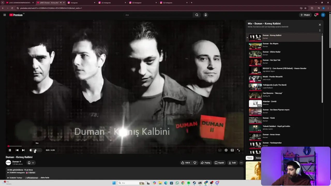Open Steam from taskbar

pyautogui.click(x=194, y=183)
